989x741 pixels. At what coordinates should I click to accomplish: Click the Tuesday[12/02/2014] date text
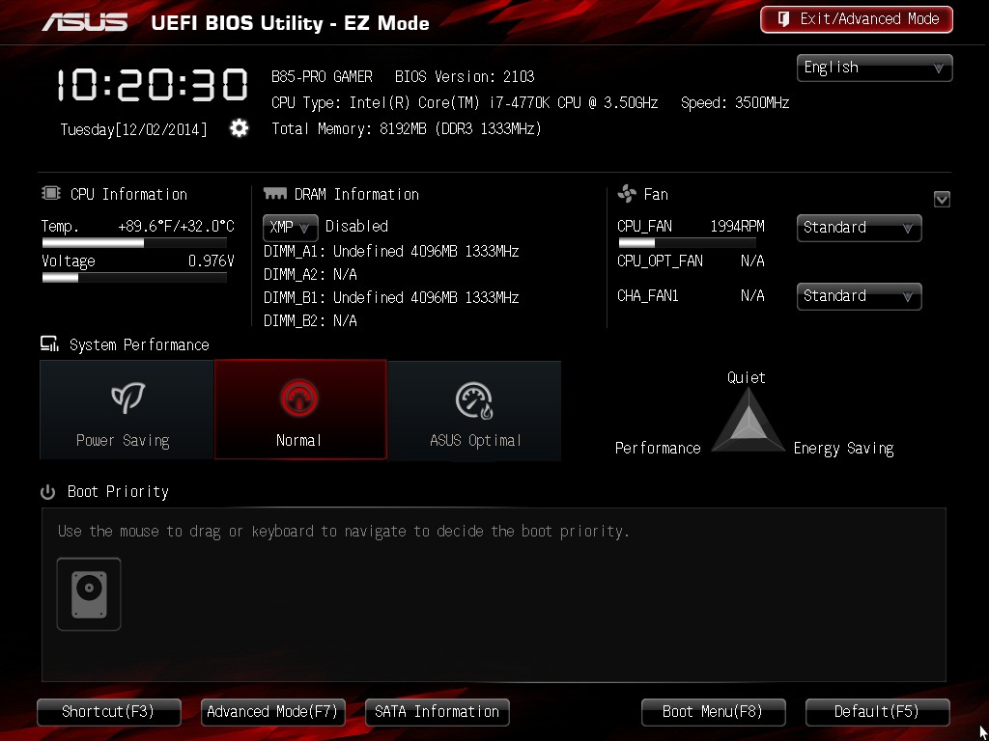[x=133, y=130]
